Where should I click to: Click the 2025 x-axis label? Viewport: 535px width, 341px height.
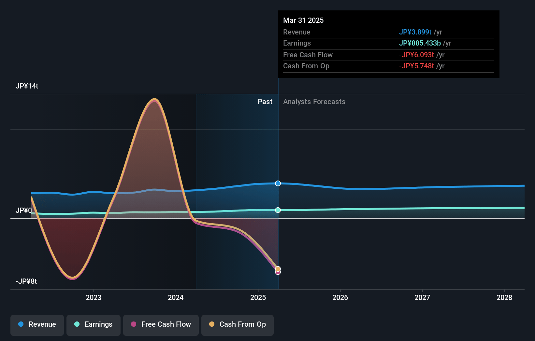click(258, 297)
